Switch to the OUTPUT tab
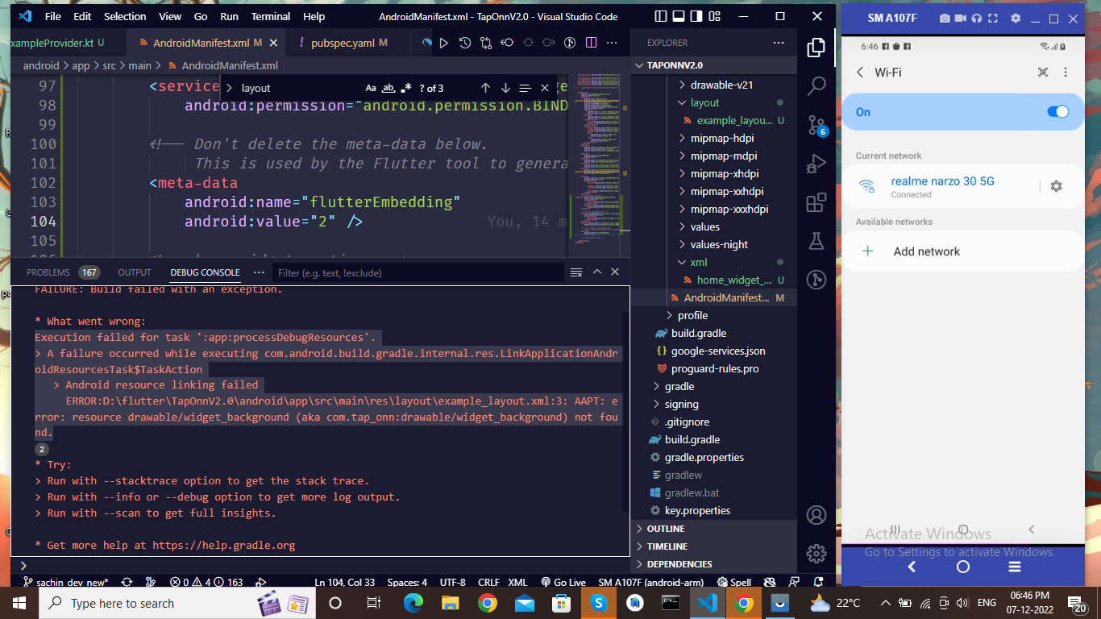Screen dimensions: 1101x619 point(134,272)
